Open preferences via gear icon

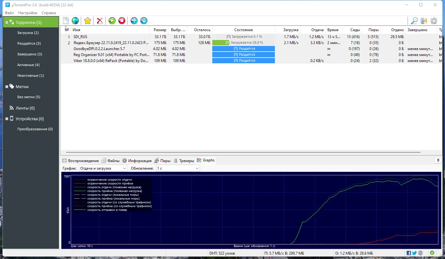pyautogui.click(x=434, y=20)
